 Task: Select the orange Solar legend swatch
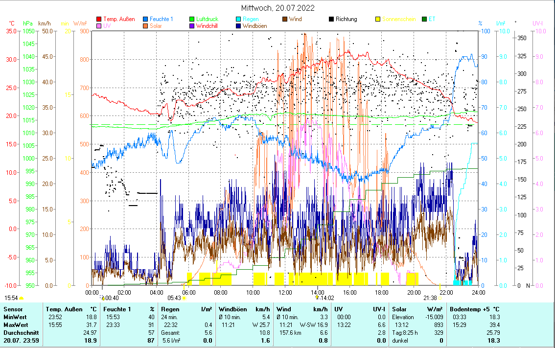146,26
